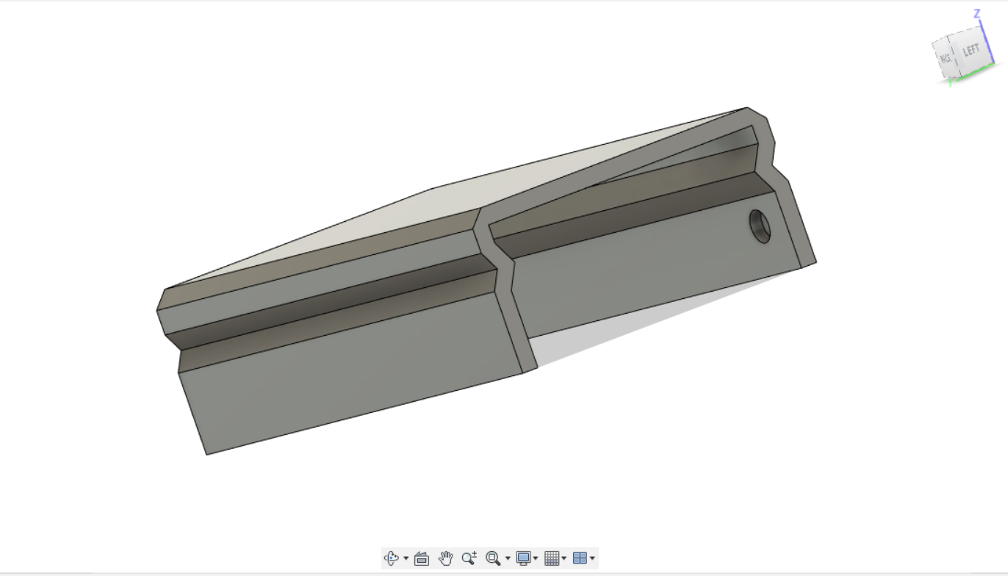The image size is (1008, 576).
Task: Click the Look At tool icon
Action: point(422,558)
